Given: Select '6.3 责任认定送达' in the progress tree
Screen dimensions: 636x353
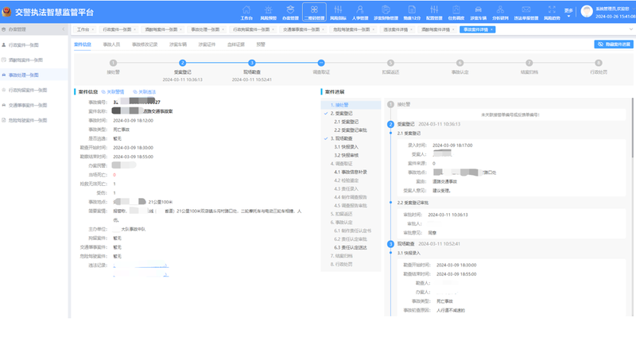Looking at the screenshot, I should click(351, 247).
